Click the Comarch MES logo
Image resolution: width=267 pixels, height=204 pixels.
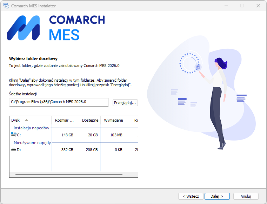tap(56, 28)
